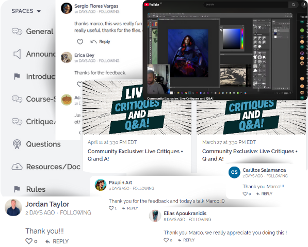Open Sergio Flores Vargas's profile name

click(x=96, y=6)
